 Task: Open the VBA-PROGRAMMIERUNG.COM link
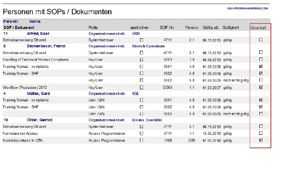247,8
